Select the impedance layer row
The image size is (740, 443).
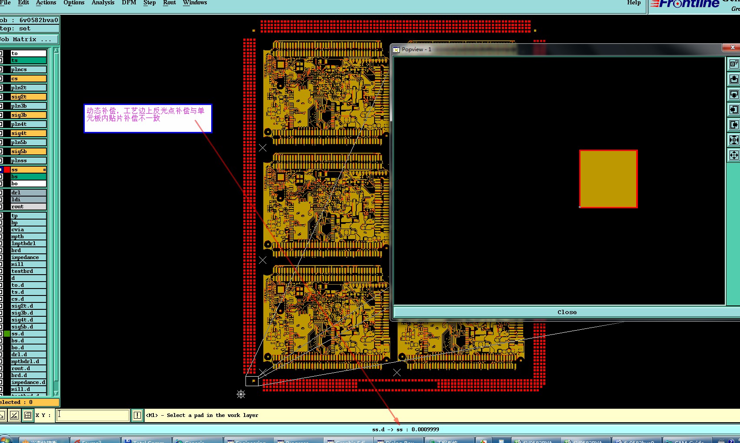tap(28, 257)
